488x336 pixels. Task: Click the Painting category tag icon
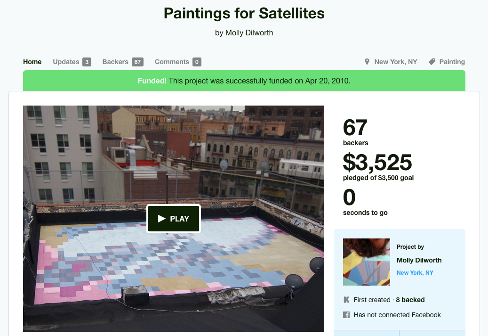432,62
